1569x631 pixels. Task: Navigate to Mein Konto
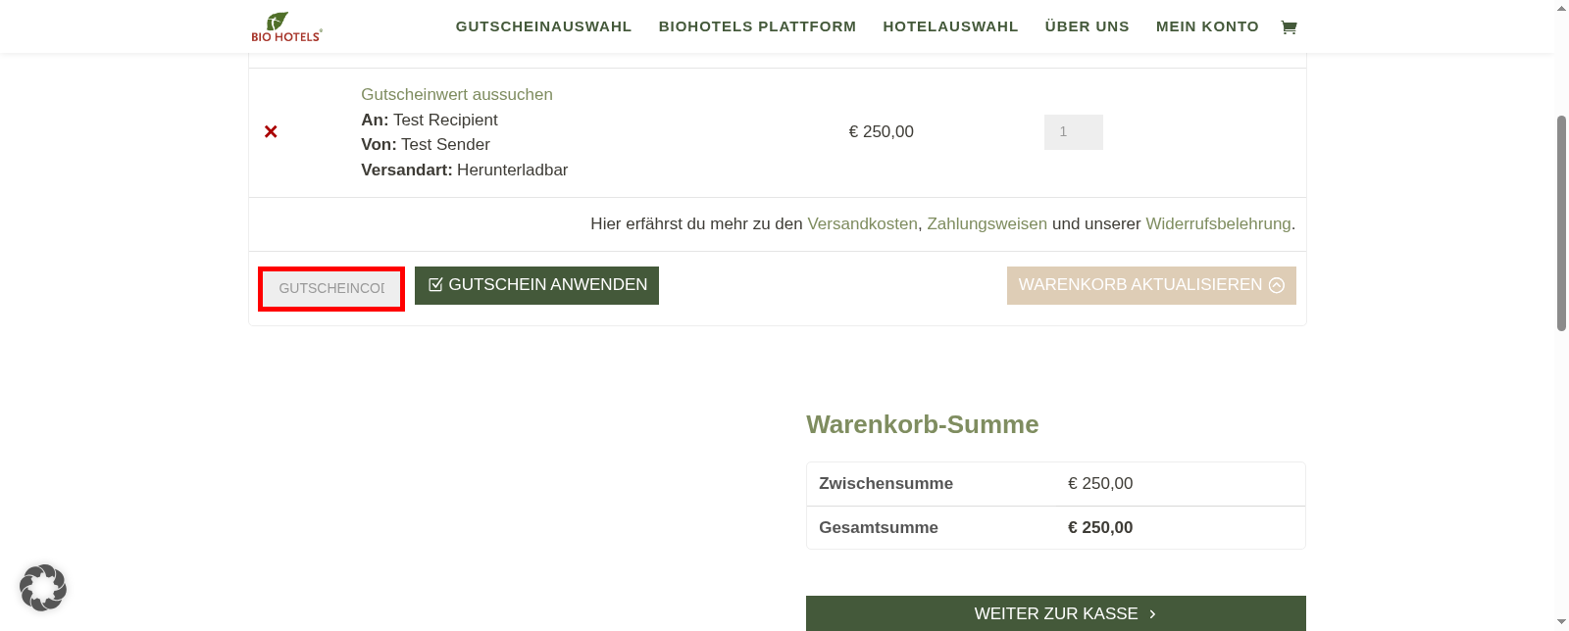[x=1207, y=26]
